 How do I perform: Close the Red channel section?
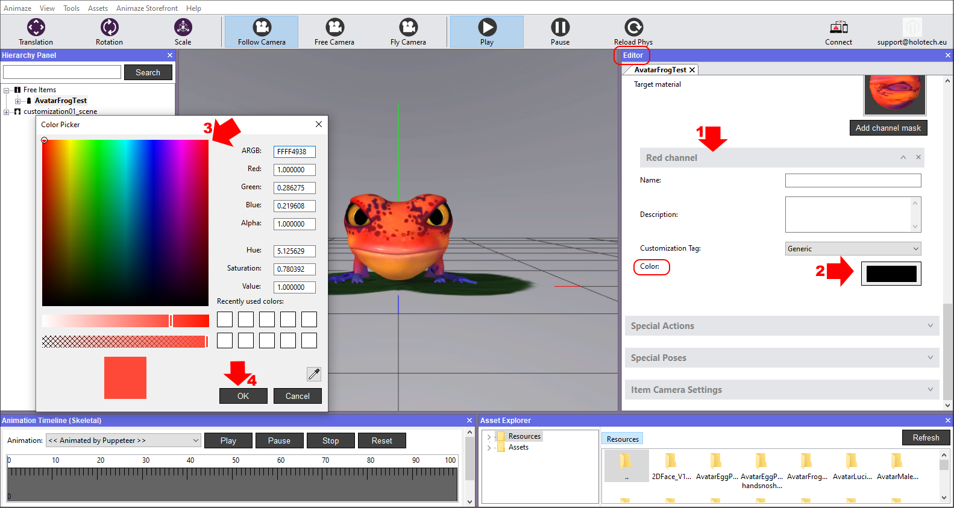coord(918,157)
